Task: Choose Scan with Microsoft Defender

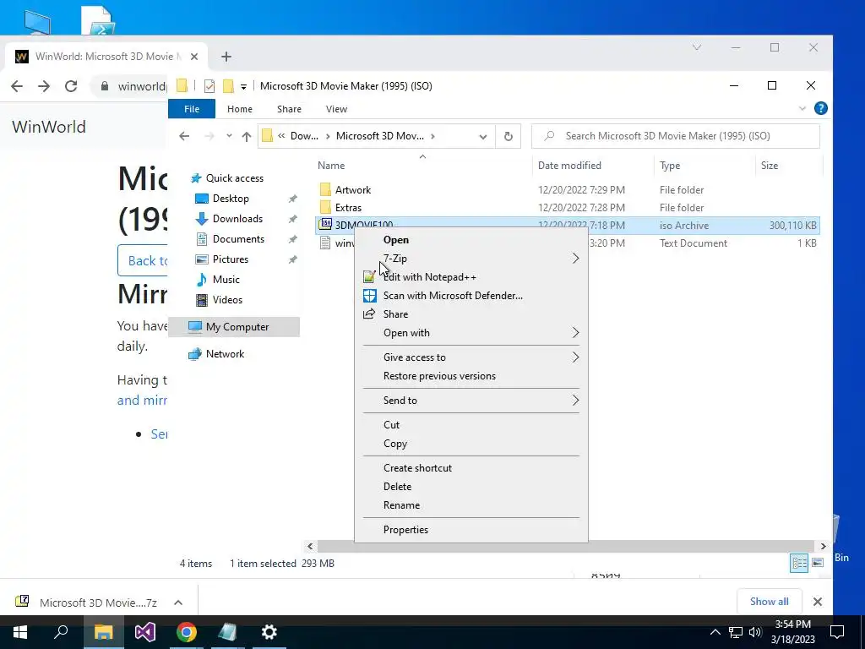Action: [x=471, y=295]
